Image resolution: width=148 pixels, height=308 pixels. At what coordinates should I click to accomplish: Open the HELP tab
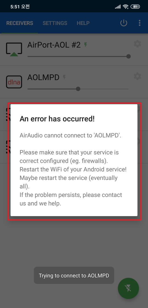[x=83, y=23]
